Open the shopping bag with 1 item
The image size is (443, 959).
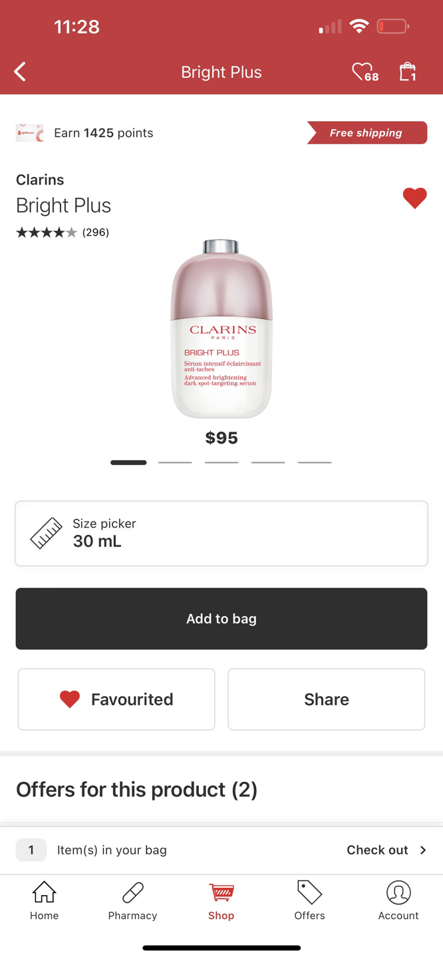[x=407, y=71]
